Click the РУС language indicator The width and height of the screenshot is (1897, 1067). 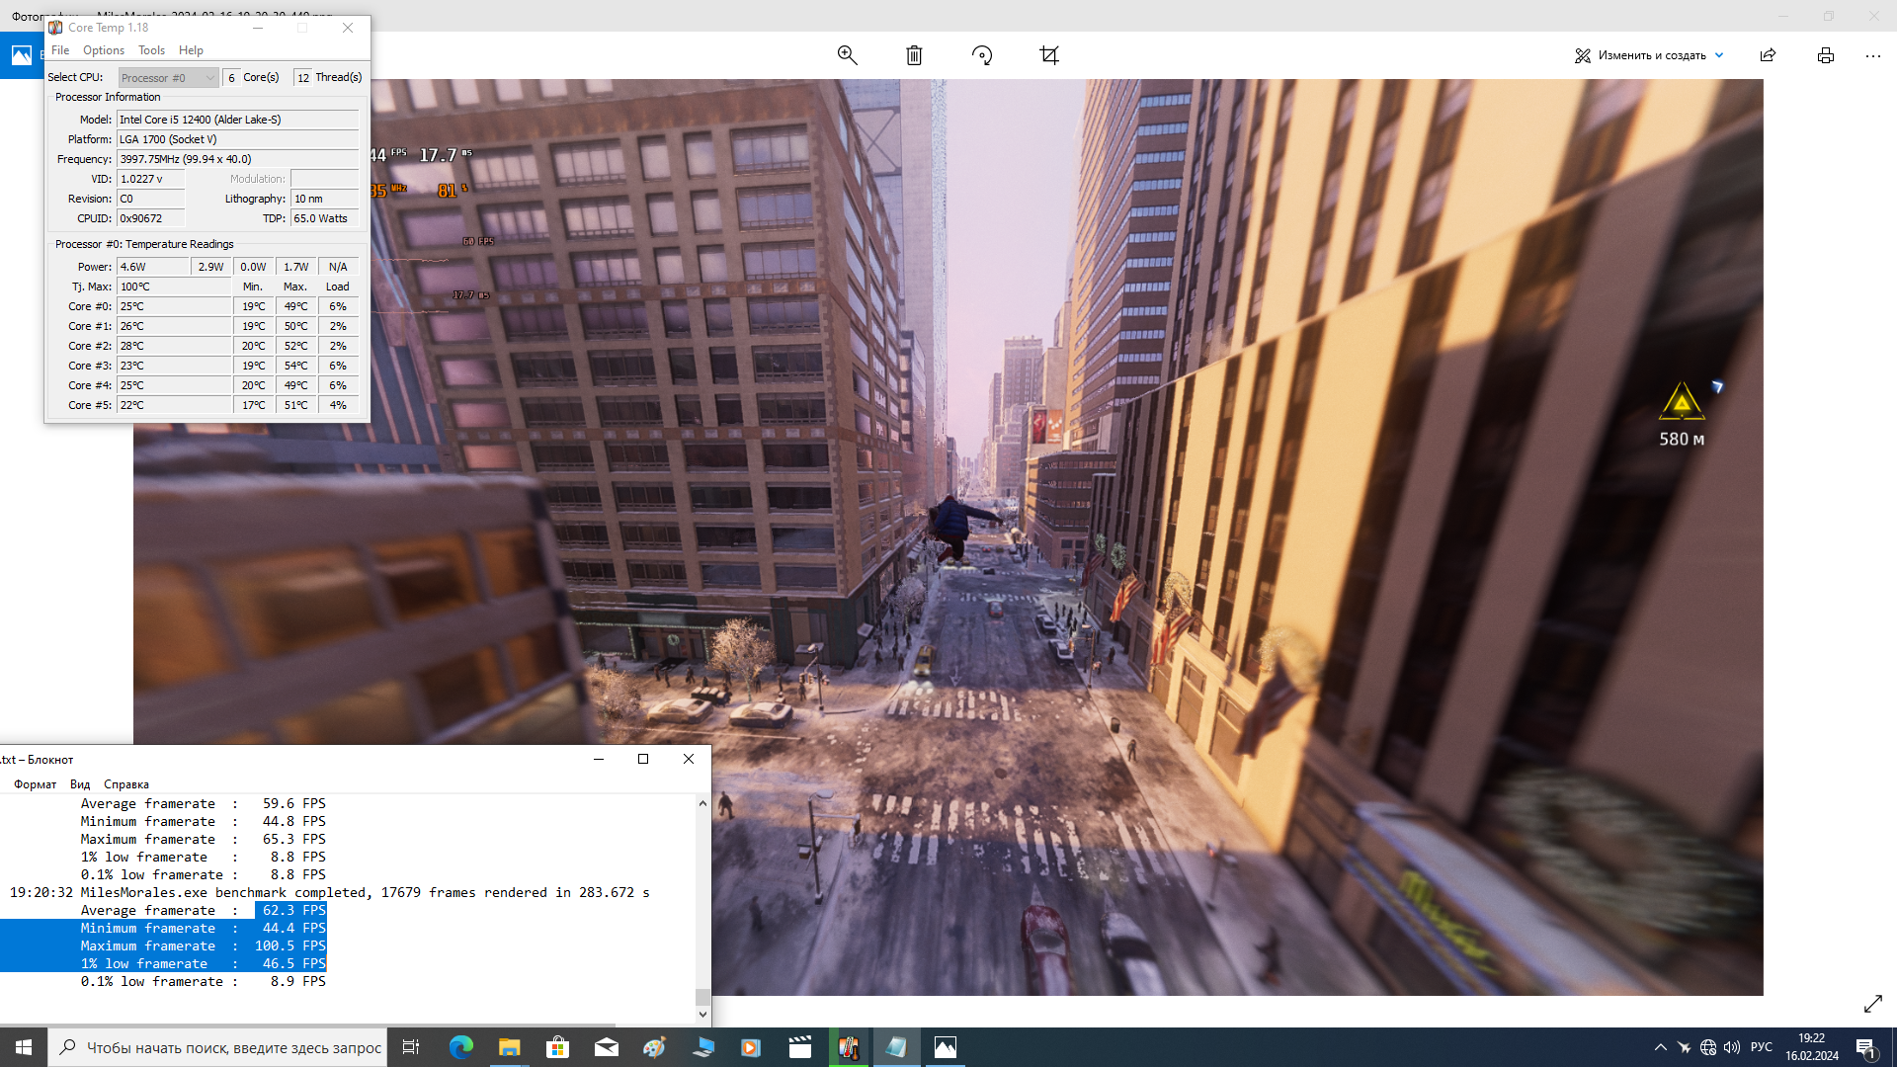(x=1761, y=1047)
